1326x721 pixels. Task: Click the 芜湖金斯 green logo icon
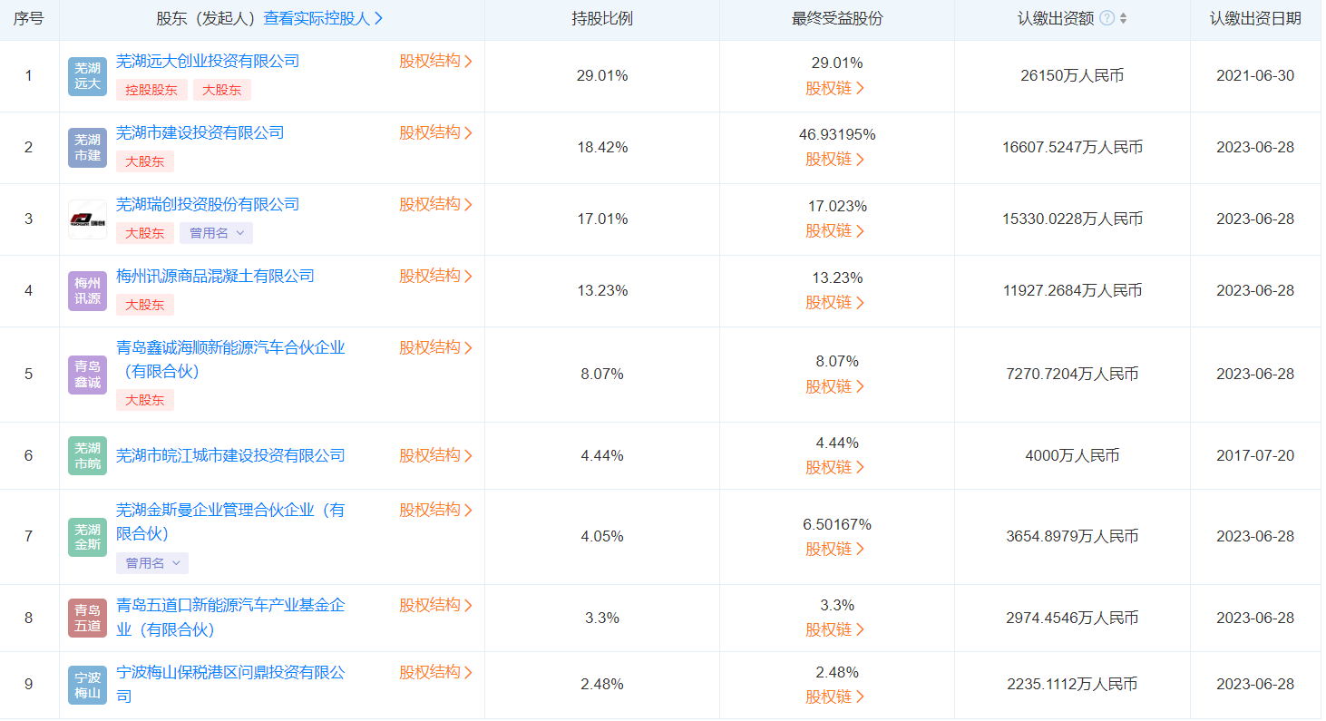[x=87, y=455]
